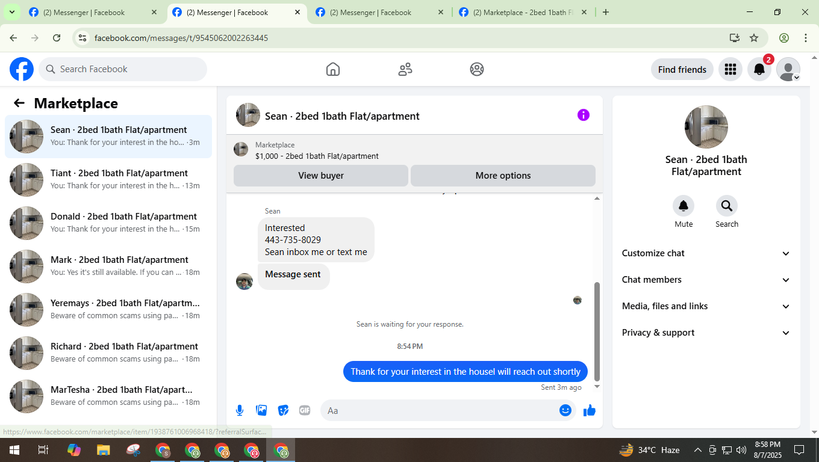Switch to the third Messenger tab
Image resolution: width=819 pixels, height=462 pixels.
pos(379,13)
